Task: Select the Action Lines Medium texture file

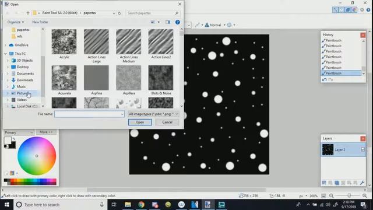Action: click(x=128, y=41)
